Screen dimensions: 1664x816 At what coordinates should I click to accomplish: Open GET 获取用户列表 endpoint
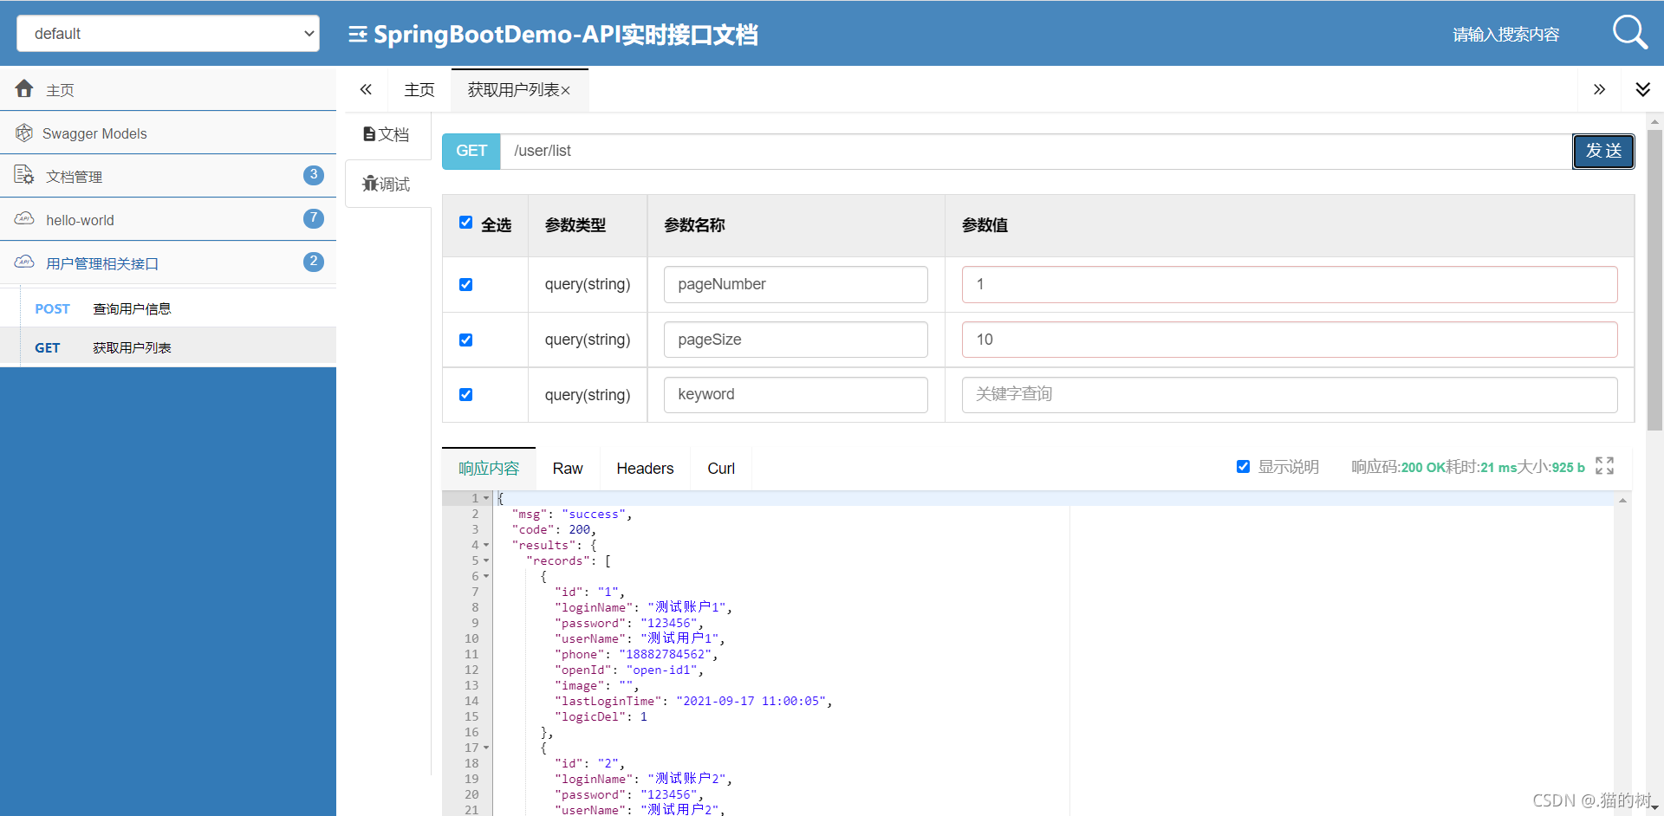coord(168,347)
